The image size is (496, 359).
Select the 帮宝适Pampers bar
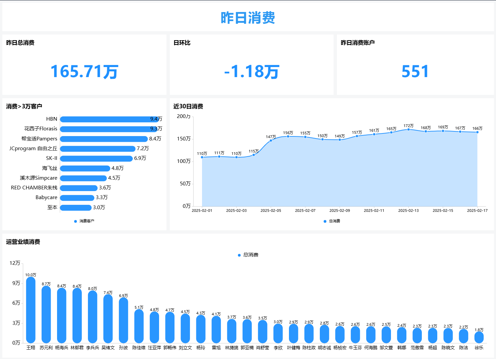[x=104, y=139]
